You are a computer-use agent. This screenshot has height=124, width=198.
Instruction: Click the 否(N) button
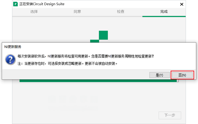tap(182, 75)
